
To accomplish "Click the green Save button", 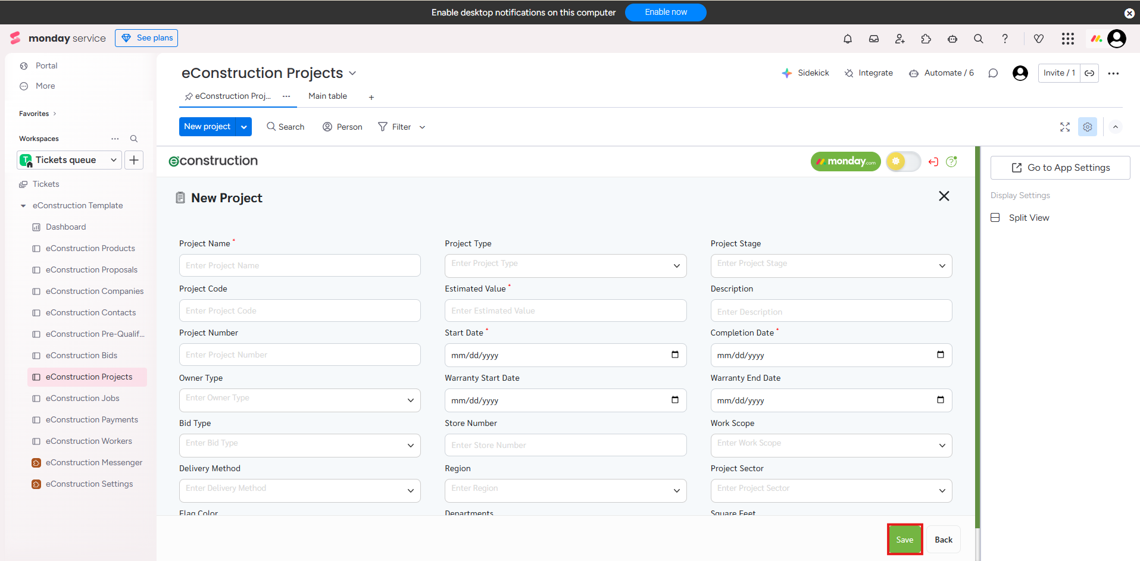I will click(x=904, y=540).
